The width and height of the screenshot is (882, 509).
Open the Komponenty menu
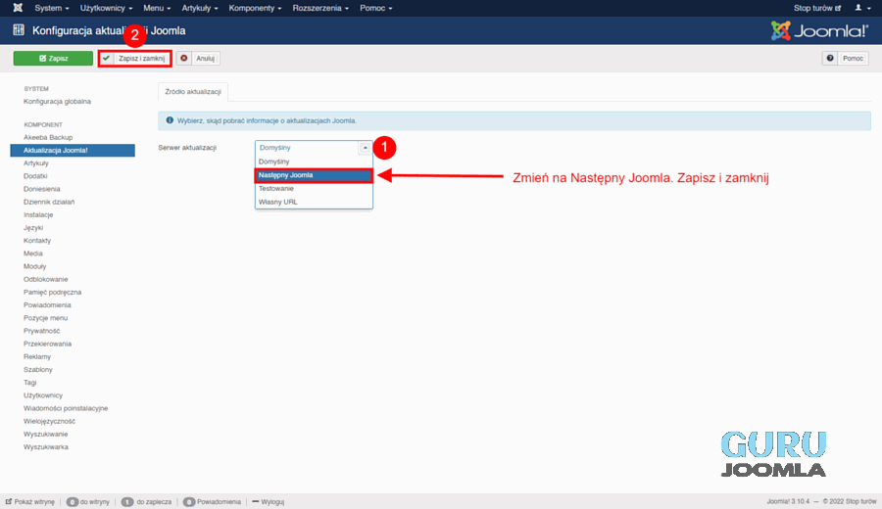click(x=255, y=8)
